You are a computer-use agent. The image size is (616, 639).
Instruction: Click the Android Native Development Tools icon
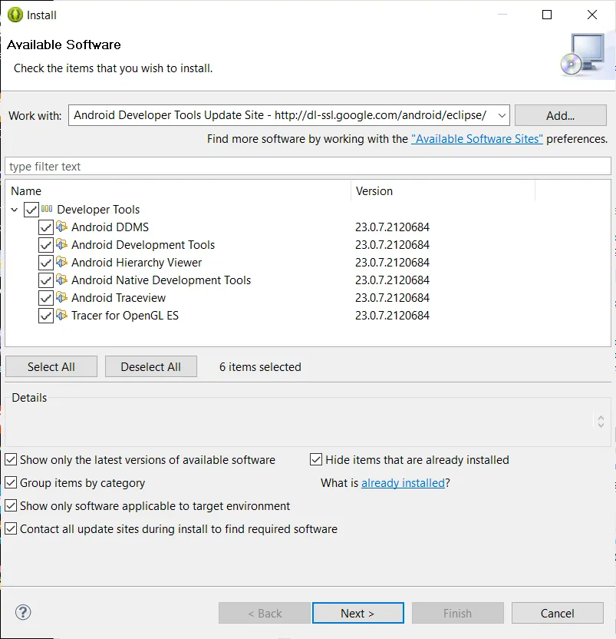coord(61,280)
